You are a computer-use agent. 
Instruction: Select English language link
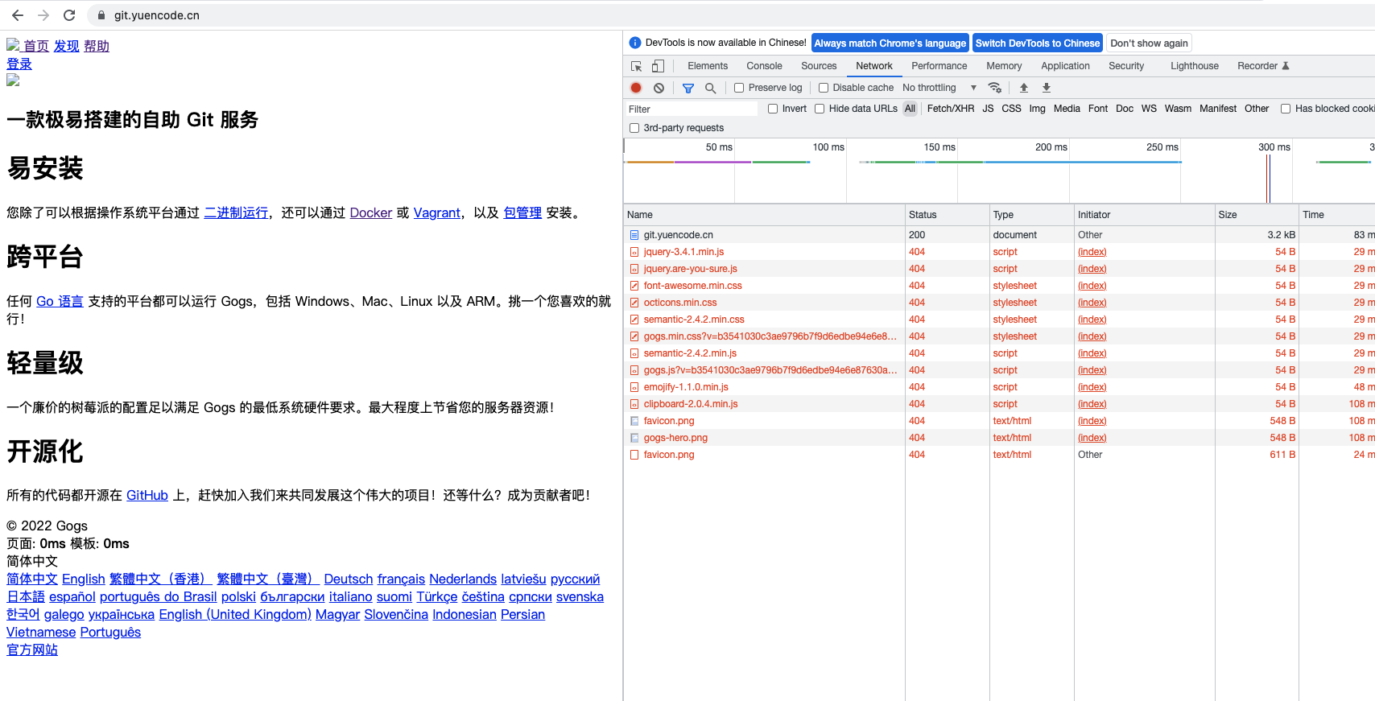84,579
